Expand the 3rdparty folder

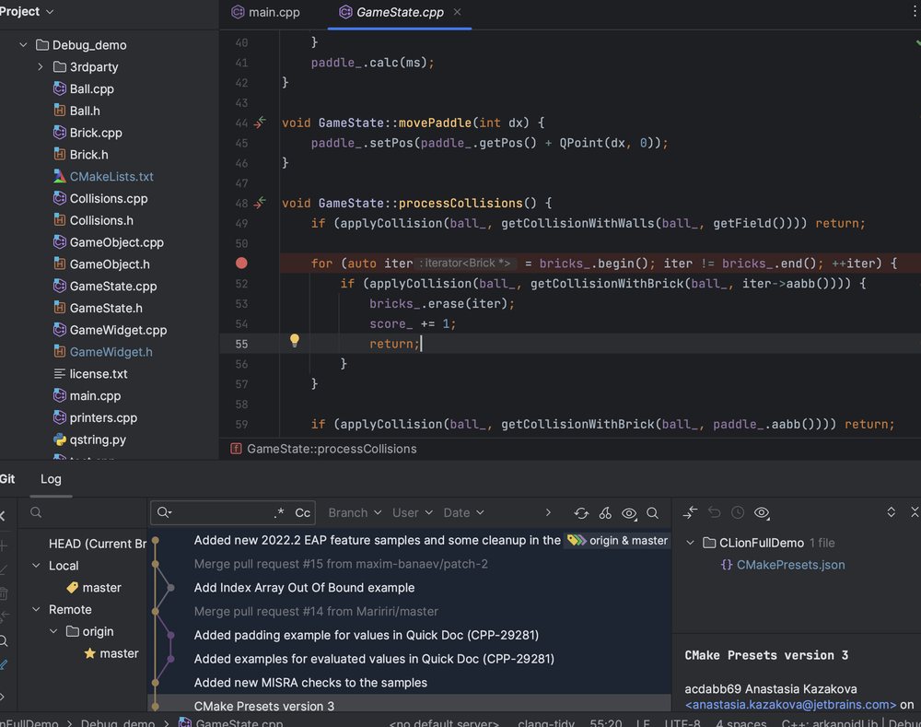(x=40, y=67)
